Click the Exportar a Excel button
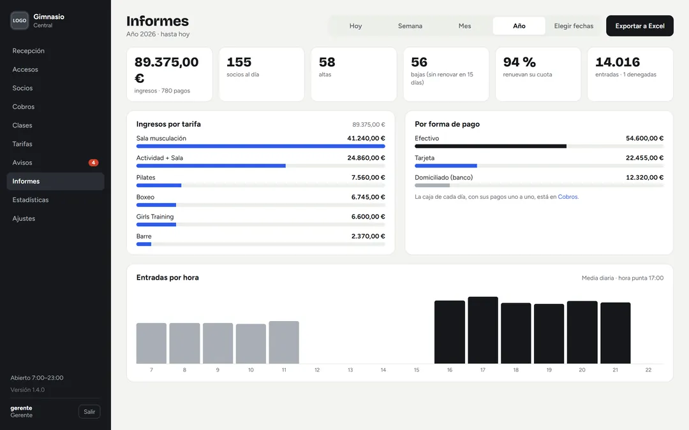Screen dimensions: 689x430 [x=640, y=26]
